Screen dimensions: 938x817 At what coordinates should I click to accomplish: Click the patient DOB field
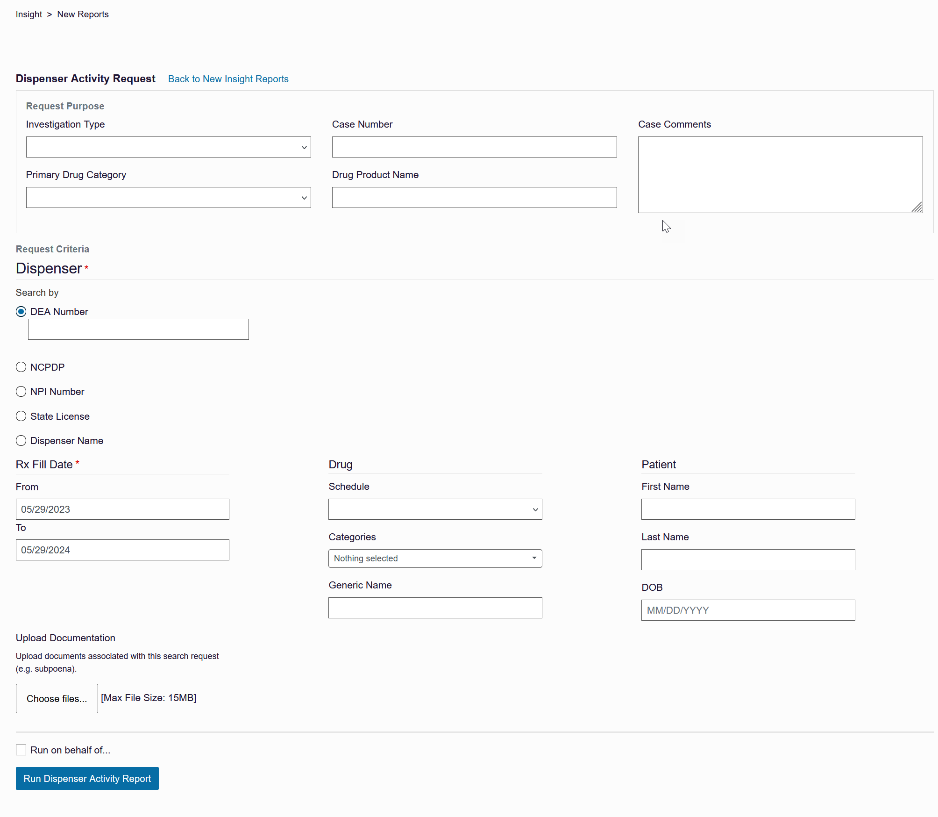click(x=747, y=610)
